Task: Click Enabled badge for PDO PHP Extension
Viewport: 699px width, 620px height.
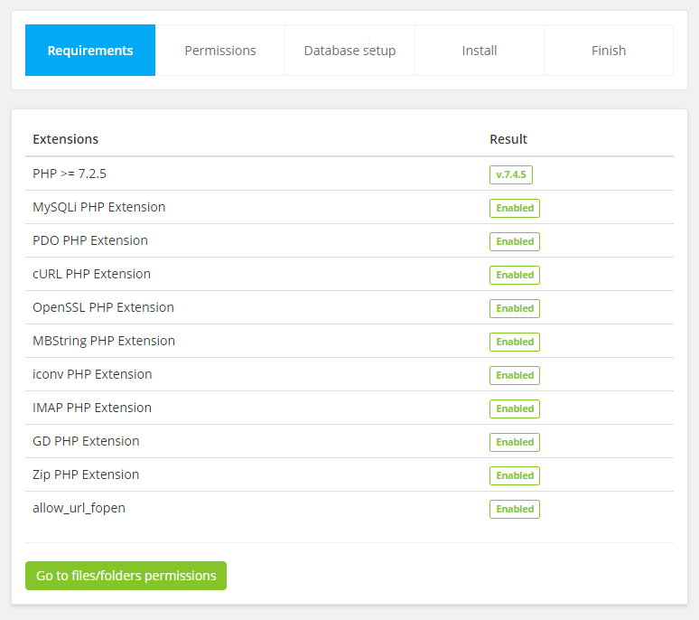Action: (x=515, y=241)
